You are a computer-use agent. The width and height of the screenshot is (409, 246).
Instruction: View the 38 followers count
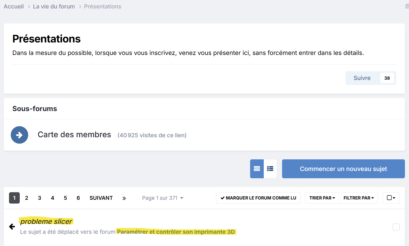point(387,78)
